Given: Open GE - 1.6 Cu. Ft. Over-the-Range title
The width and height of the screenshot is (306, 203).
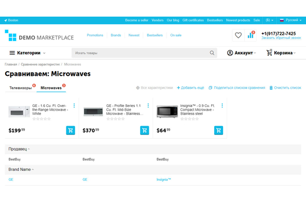Looking at the screenshot, I should tap(50, 110).
